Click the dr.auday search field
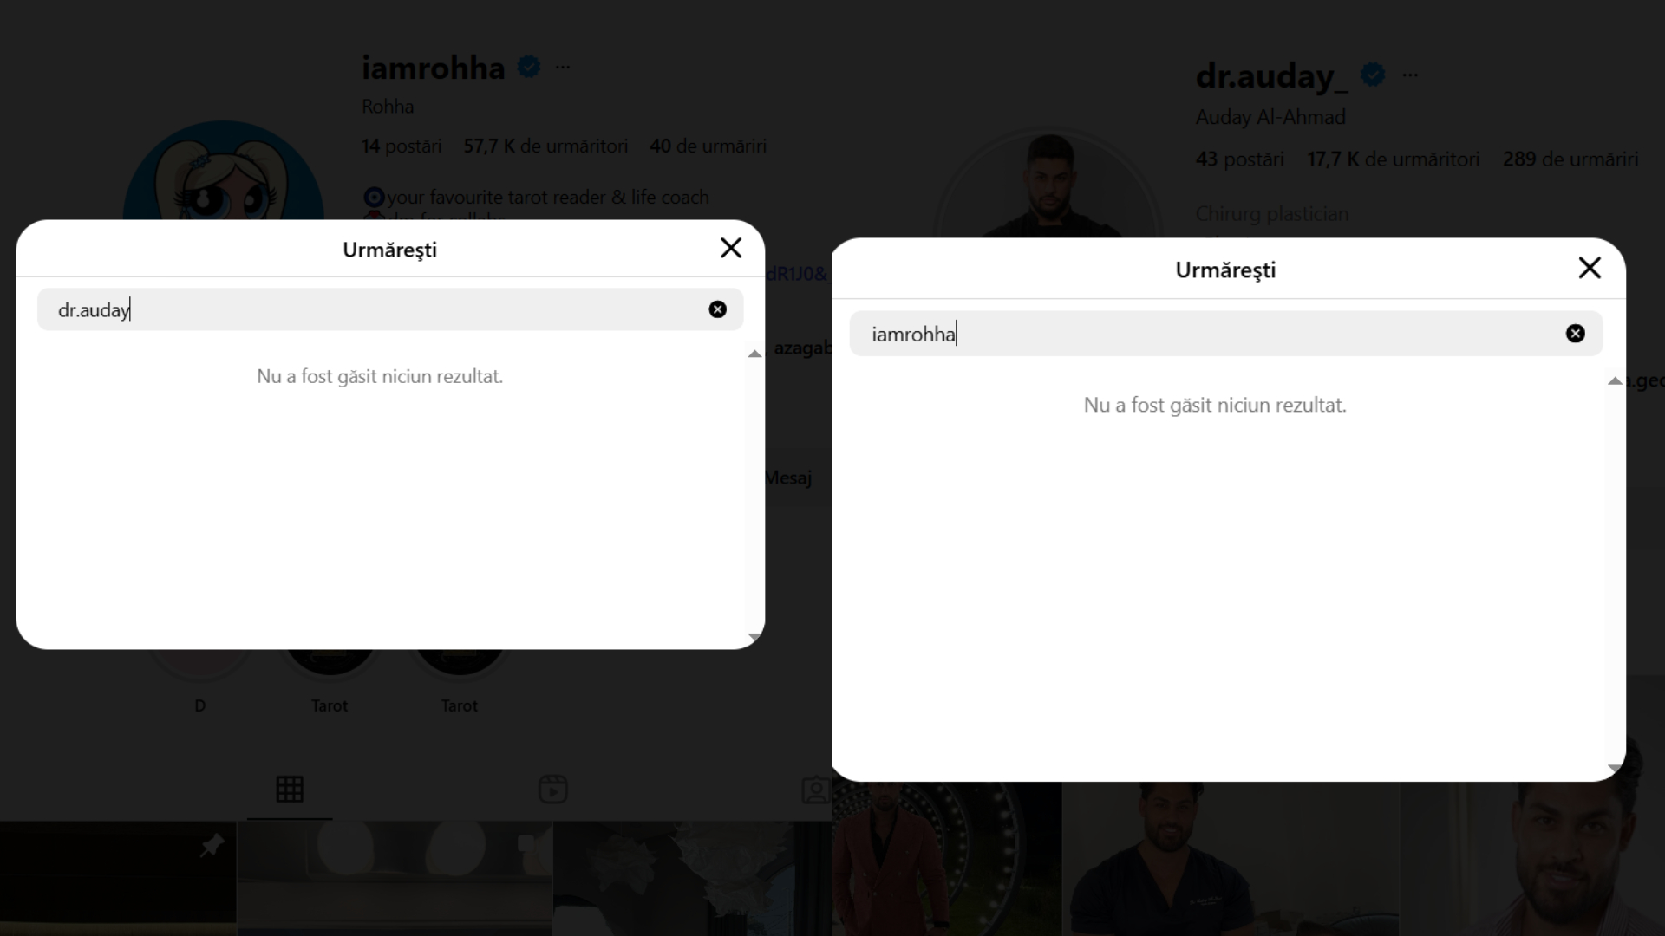The width and height of the screenshot is (1665, 936). [390, 309]
